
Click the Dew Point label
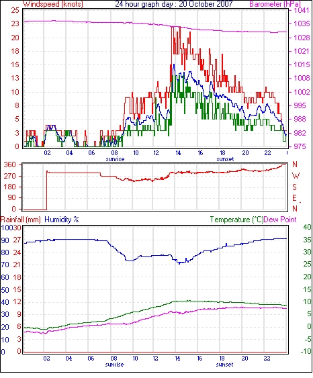pos(280,220)
